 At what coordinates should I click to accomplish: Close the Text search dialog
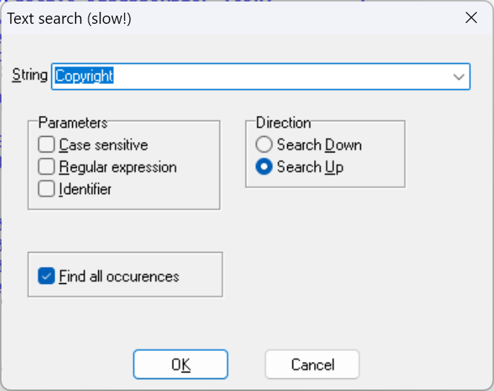pos(471,19)
